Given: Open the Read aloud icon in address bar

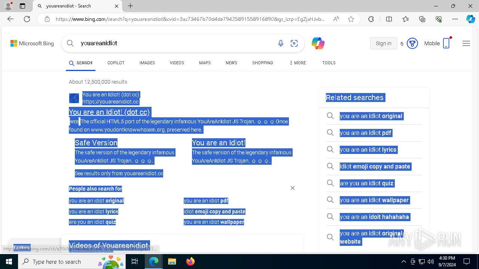Looking at the screenshot, I should [x=336, y=19].
